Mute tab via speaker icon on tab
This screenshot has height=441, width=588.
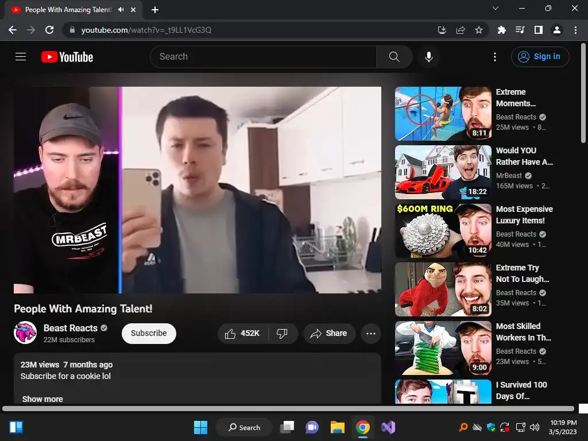pos(121,10)
